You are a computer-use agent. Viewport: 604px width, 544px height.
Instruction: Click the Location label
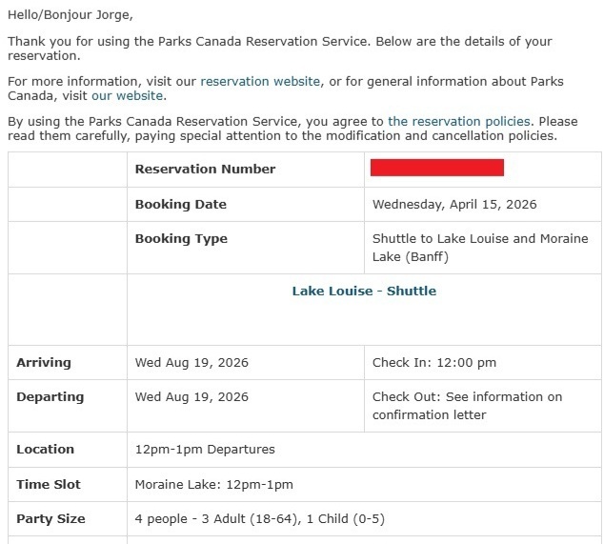45,450
